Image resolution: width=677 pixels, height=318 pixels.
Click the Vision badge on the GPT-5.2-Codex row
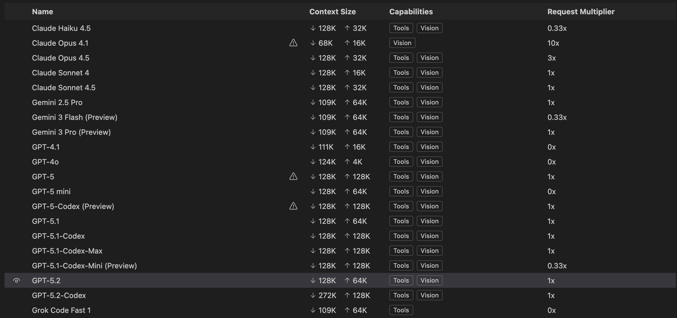430,295
